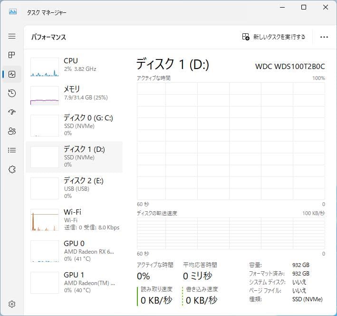The height and width of the screenshot is (316, 337).
Task: Click the メモリ mini graph thumbnail
Action: pyautogui.click(x=45, y=96)
